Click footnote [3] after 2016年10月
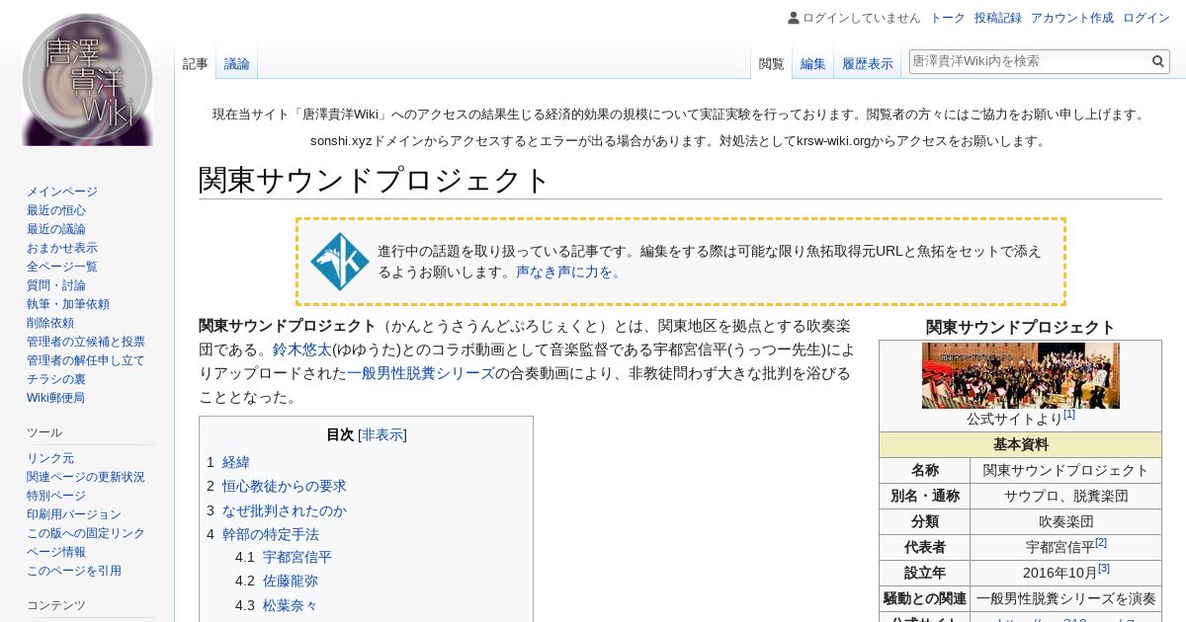 pos(1104,568)
